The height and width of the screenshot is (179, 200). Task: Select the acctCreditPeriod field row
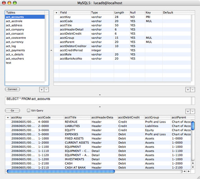pyautogui.click(x=123, y=50)
